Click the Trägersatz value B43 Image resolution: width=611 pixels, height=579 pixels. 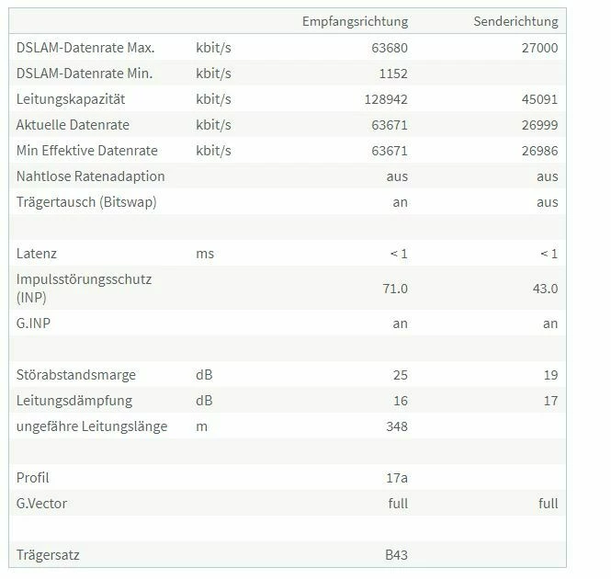(x=396, y=555)
